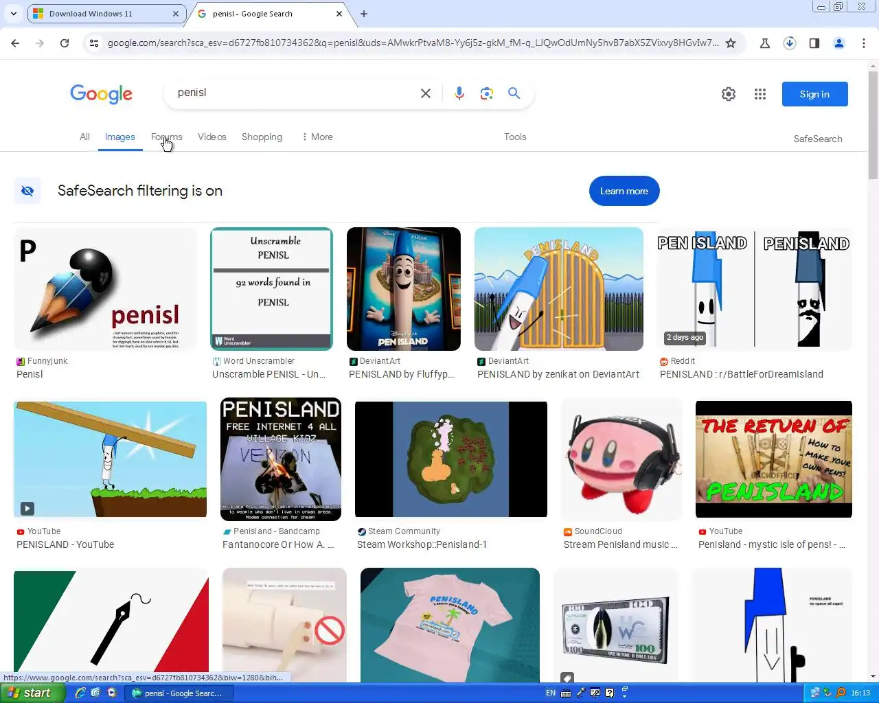
Task: Click 'PENISLAND by zenikat on DeviantArt' title
Action: click(558, 374)
